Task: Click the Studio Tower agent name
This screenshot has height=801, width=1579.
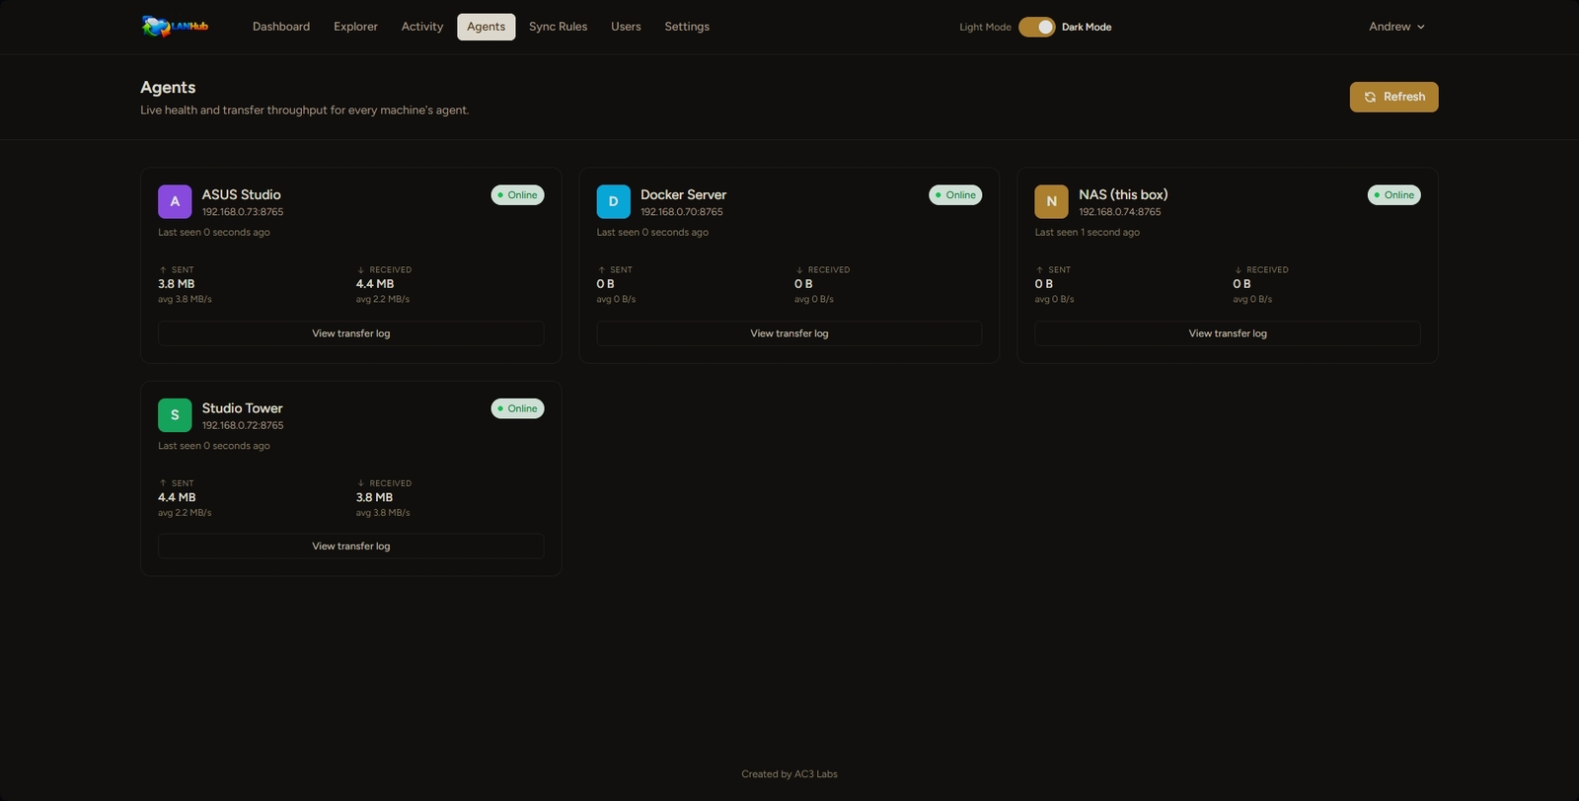Action: click(242, 408)
